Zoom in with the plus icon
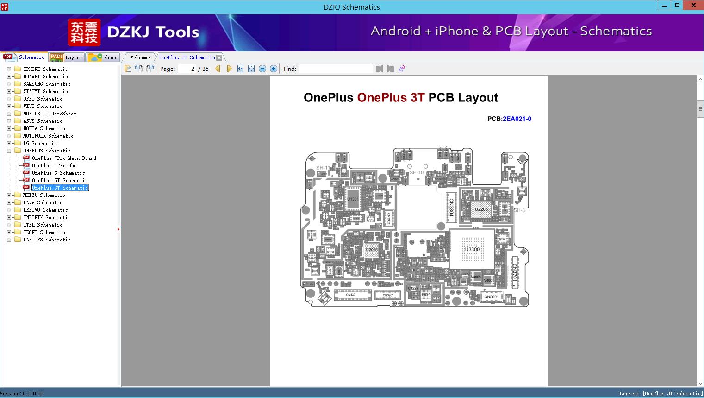 [274, 69]
